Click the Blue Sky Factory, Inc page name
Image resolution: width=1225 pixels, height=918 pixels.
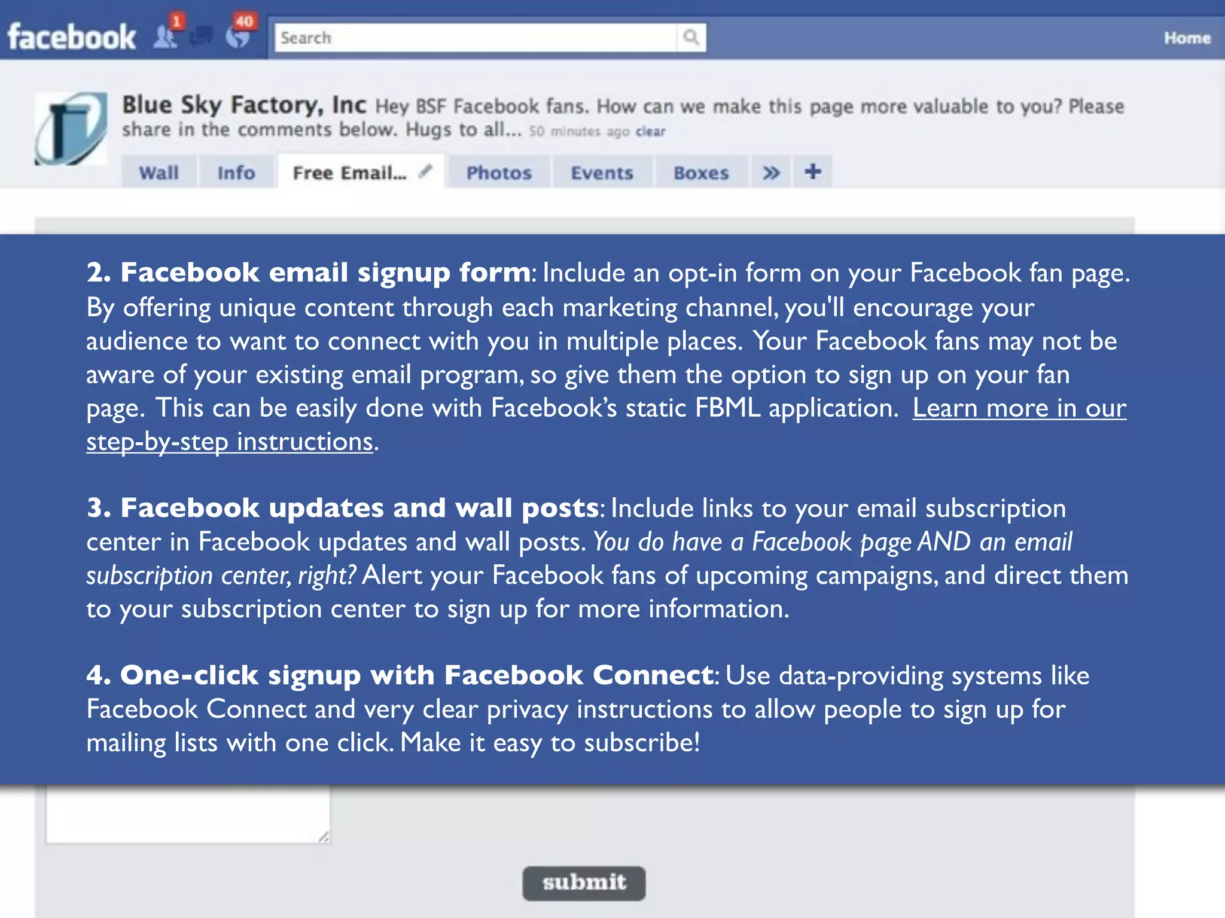pos(244,105)
